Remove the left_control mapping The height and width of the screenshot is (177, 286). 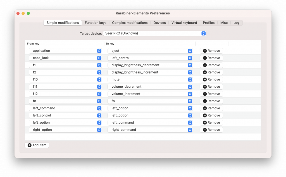[x=211, y=115]
